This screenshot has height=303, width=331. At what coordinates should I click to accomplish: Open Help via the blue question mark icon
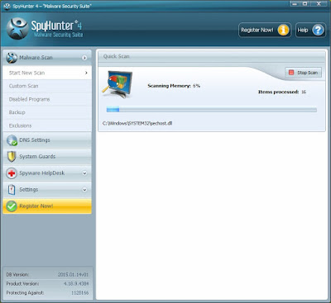pos(318,30)
